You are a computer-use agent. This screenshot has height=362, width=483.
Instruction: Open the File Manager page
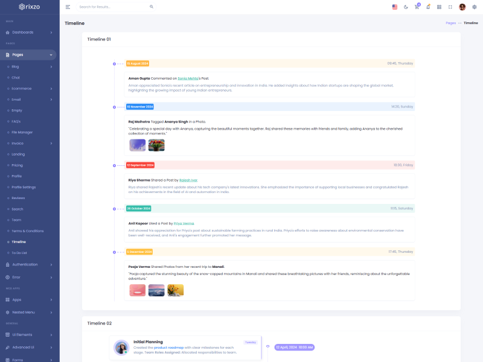click(x=22, y=132)
